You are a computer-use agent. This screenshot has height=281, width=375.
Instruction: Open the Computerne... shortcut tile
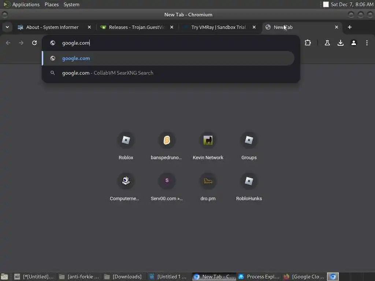click(x=126, y=187)
